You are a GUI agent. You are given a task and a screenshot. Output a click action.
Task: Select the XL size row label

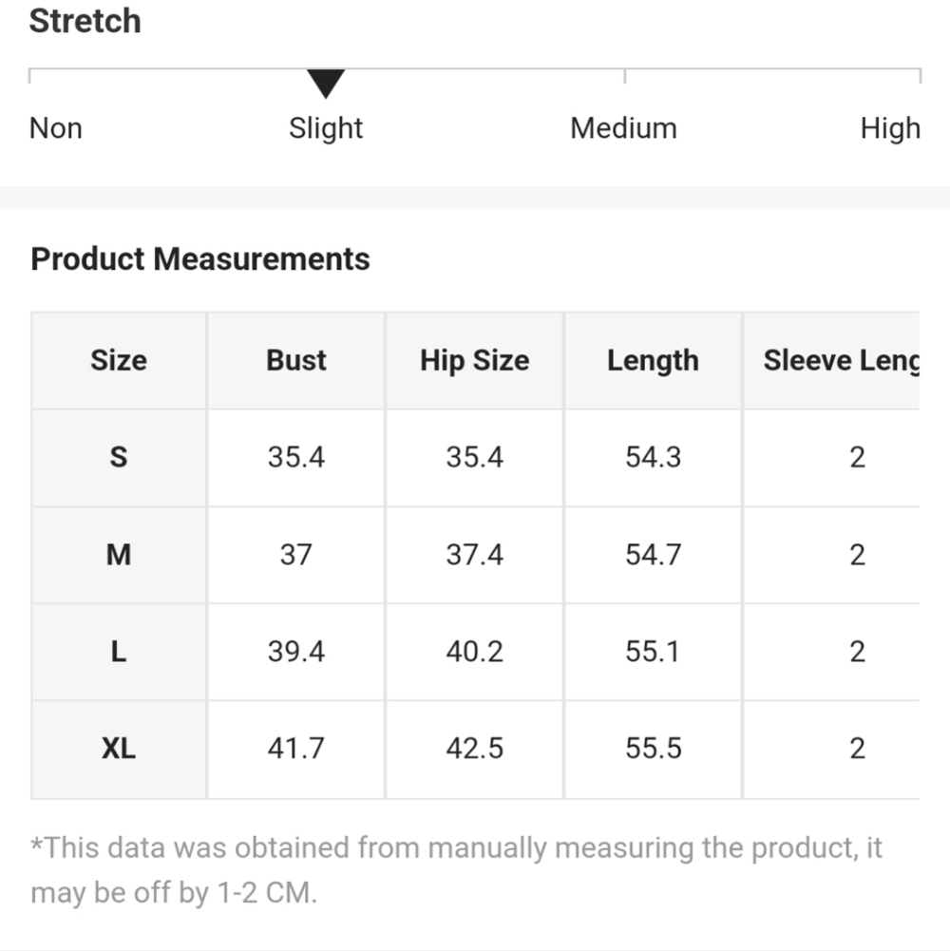point(119,749)
